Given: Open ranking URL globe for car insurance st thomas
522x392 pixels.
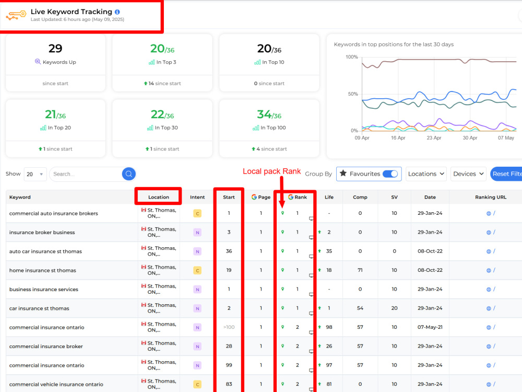Looking at the screenshot, I should click(489, 308).
